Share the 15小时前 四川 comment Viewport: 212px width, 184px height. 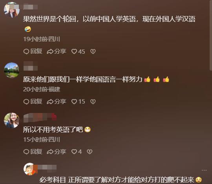click(57, 152)
